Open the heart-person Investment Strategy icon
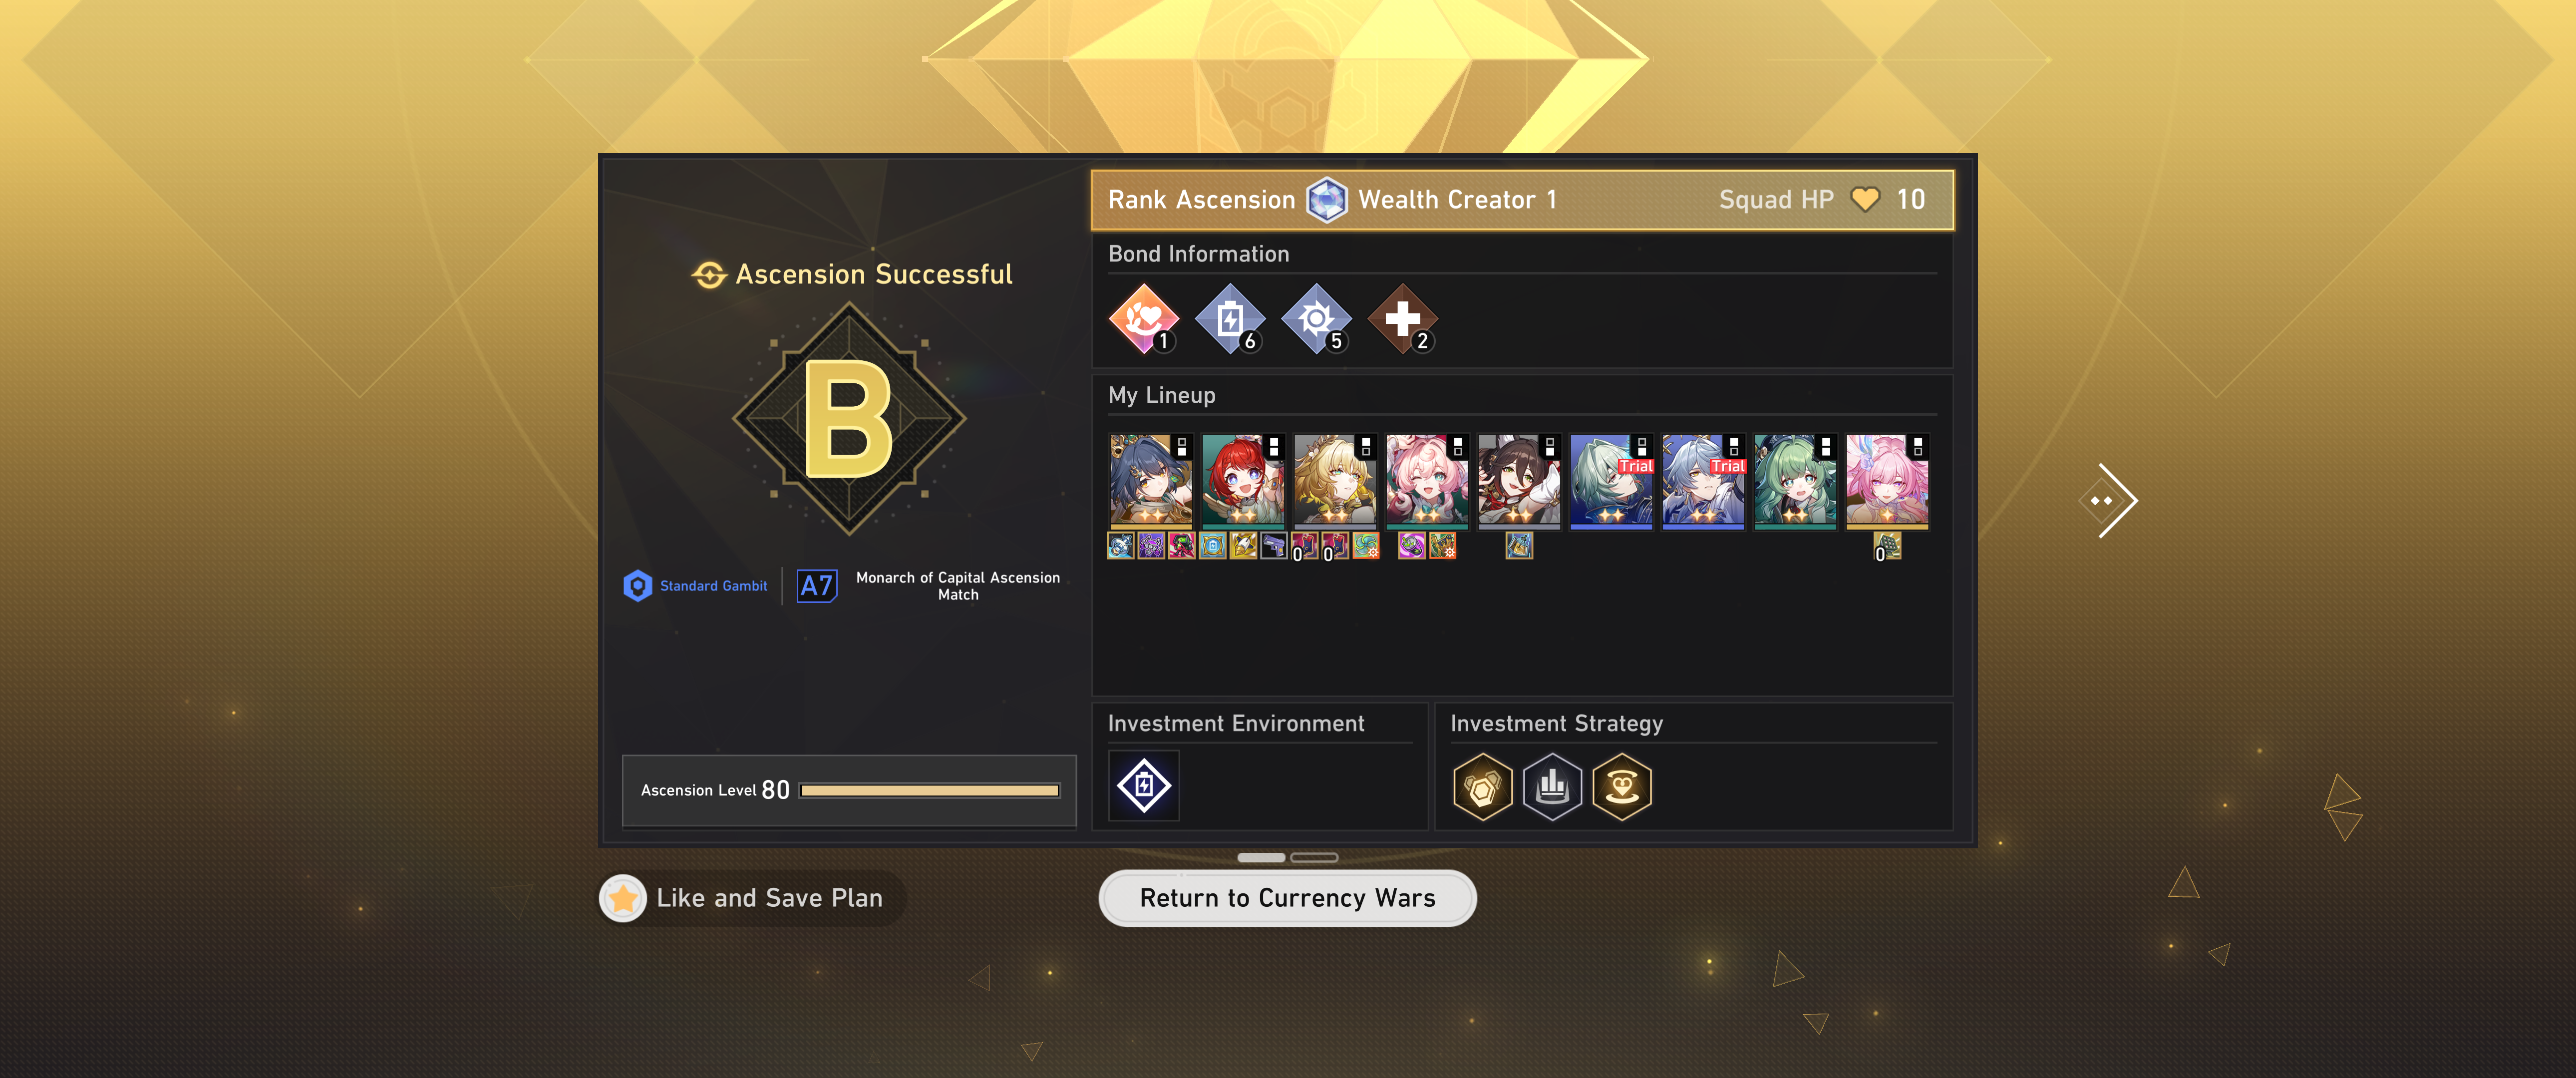Viewport: 2576px width, 1078px height. tap(1621, 787)
